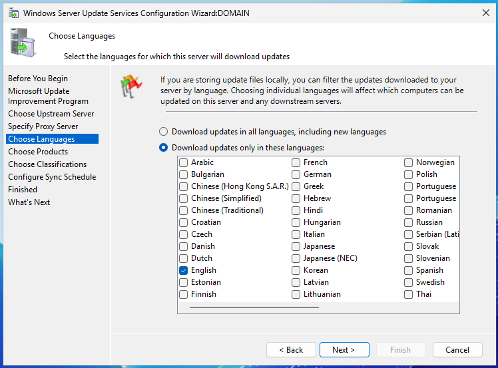Click the WSUS wizard title bar icon
Screen dimensions: 498x368
click(x=14, y=13)
